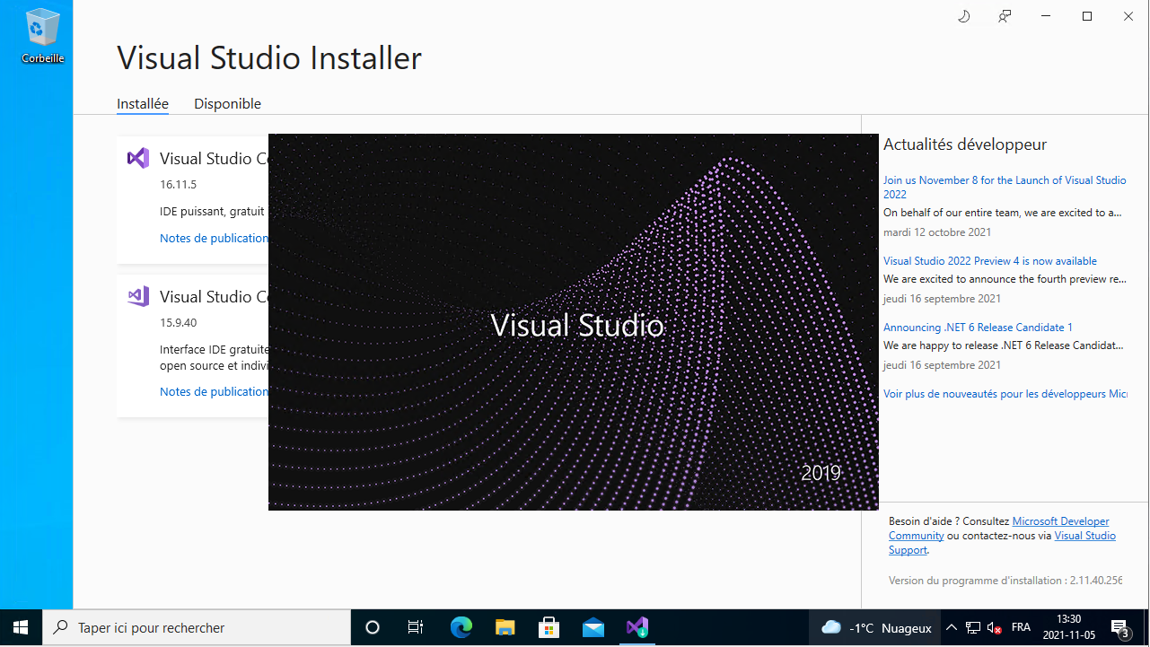The height and width of the screenshot is (647, 1150).
Task: Open the notification center in the taskbar
Action: coord(1119,627)
